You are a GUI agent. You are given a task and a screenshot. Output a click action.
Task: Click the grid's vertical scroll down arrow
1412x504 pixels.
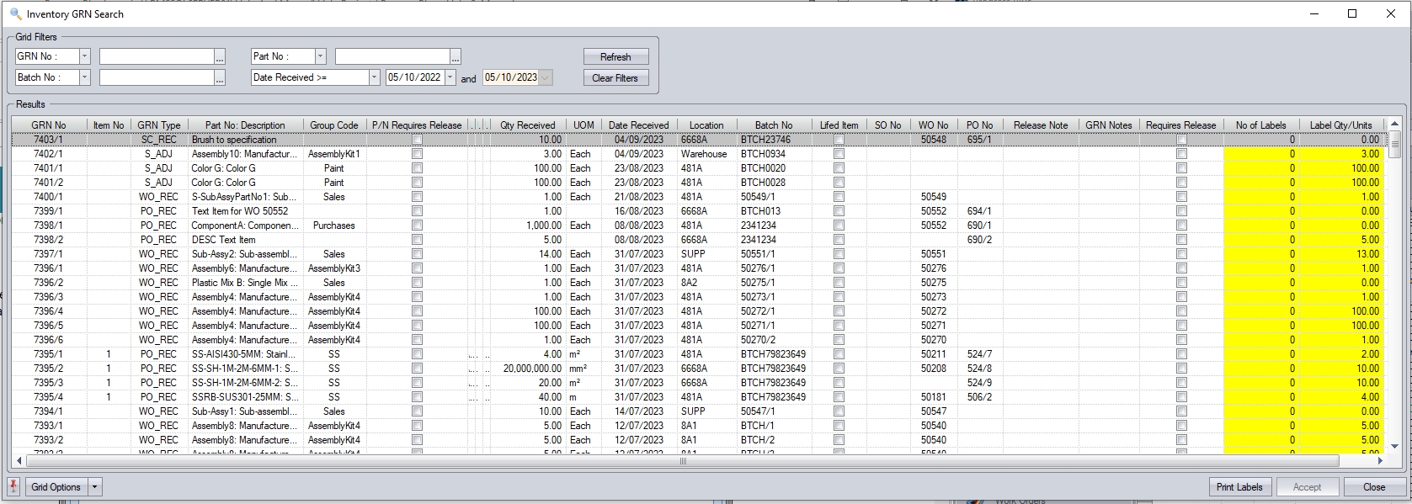[1394, 446]
